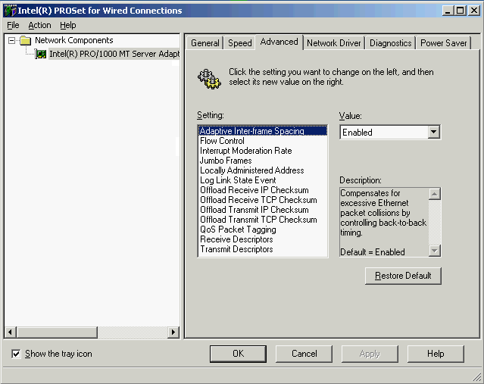Open the Action menu

pos(39,25)
